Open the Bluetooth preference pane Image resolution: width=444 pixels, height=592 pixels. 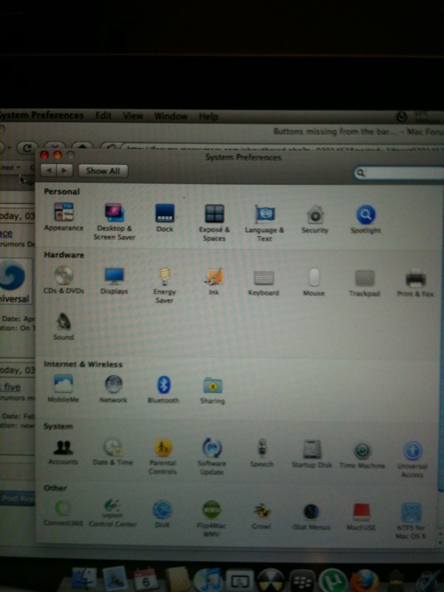[164, 390]
